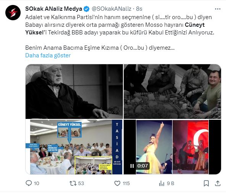
Task: Like the tweet with heart icon
Action: (117, 183)
